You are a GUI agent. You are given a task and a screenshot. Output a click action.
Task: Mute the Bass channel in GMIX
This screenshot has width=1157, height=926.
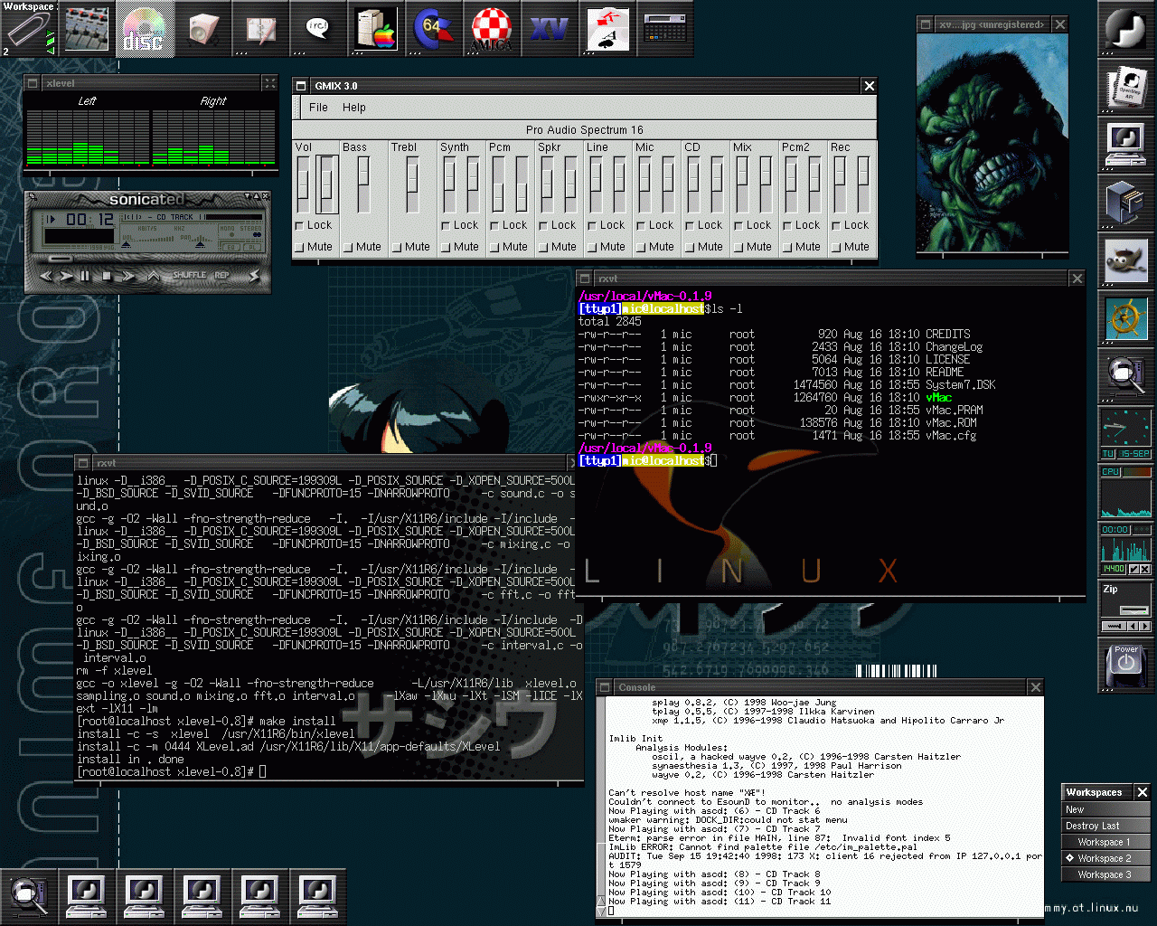(x=349, y=247)
